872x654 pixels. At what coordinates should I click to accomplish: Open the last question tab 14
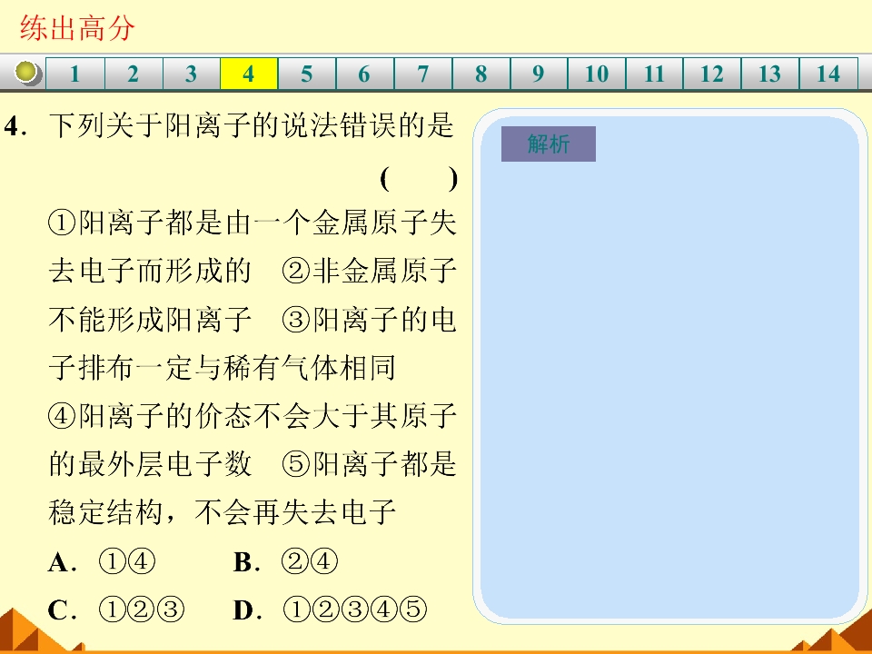[x=828, y=74]
